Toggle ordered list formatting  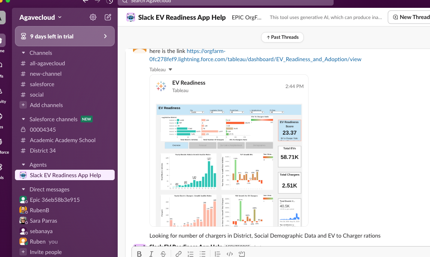point(190,254)
